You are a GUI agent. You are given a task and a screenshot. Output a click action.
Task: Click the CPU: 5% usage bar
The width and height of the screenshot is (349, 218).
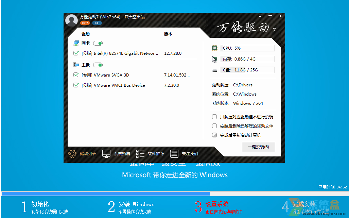tap(247, 48)
